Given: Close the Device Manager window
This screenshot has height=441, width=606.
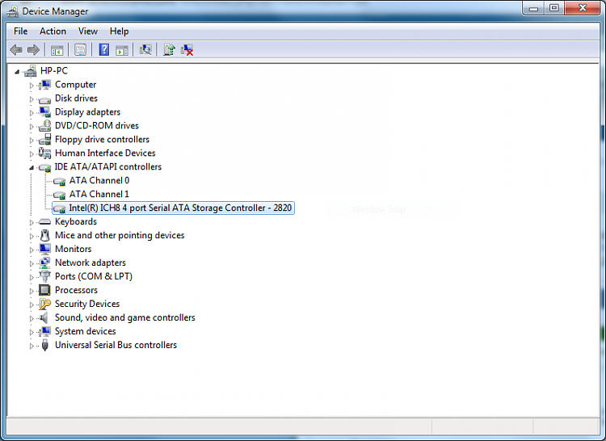Looking at the screenshot, I should pos(583,8).
